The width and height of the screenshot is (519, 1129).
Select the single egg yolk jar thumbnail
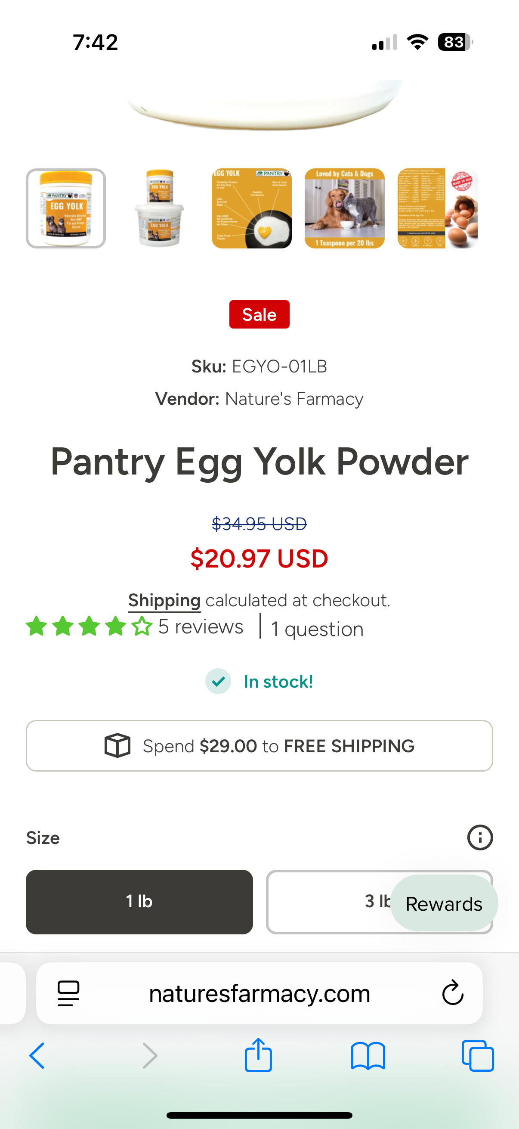[66, 208]
